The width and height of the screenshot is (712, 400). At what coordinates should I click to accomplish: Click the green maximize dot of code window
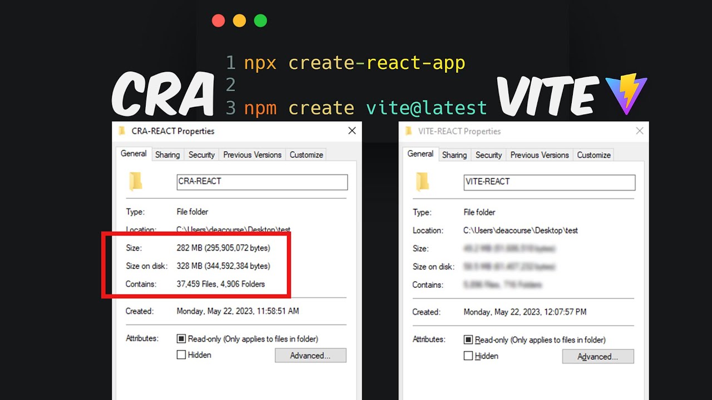(260, 21)
